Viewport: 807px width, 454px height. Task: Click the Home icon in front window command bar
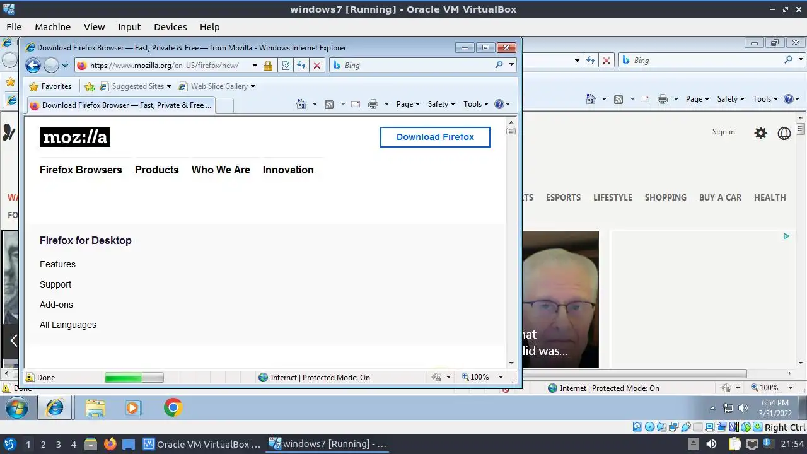tap(301, 104)
